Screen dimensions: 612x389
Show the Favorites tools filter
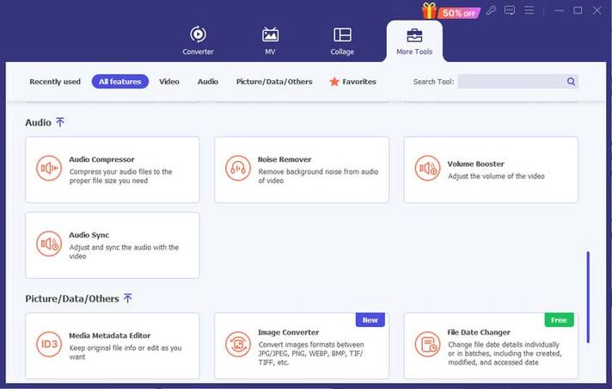pyautogui.click(x=352, y=82)
